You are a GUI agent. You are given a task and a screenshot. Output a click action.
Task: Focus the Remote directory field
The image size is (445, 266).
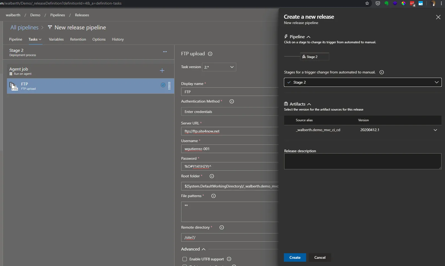[230, 237]
